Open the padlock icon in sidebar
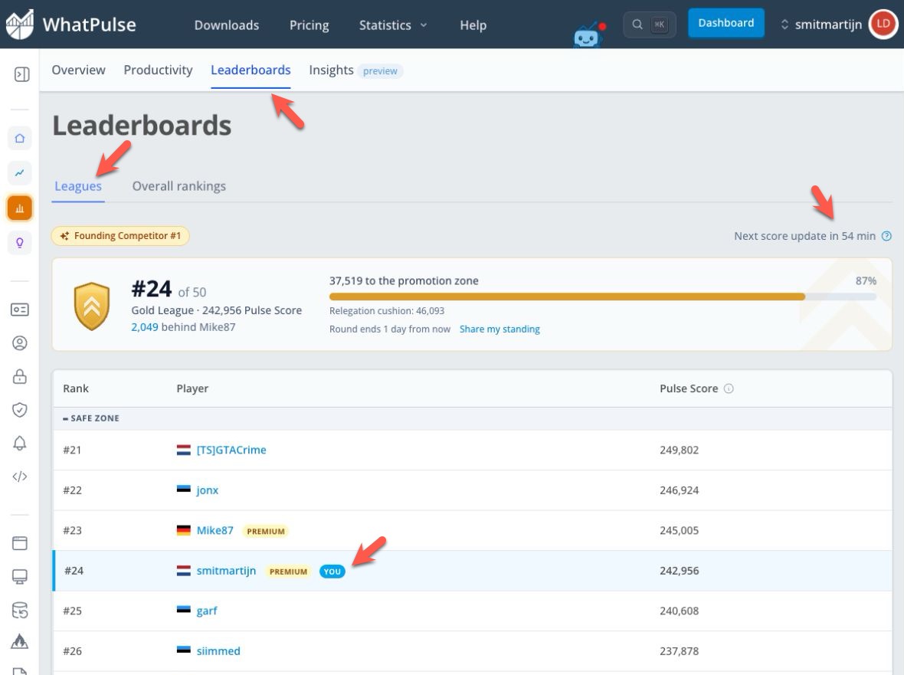The height and width of the screenshot is (675, 904). click(x=20, y=376)
